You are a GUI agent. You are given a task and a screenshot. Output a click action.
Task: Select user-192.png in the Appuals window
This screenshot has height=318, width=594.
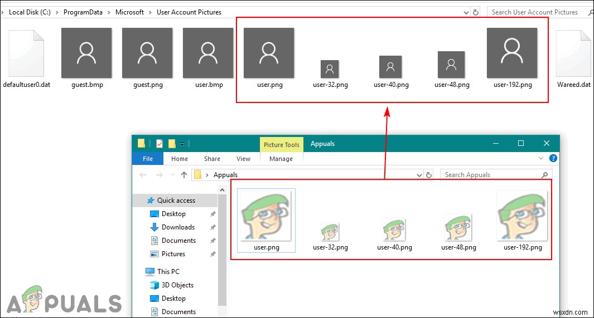coord(523,221)
